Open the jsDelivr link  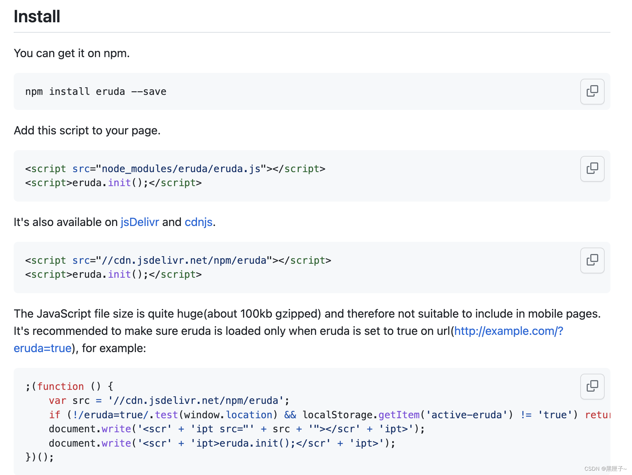click(140, 222)
